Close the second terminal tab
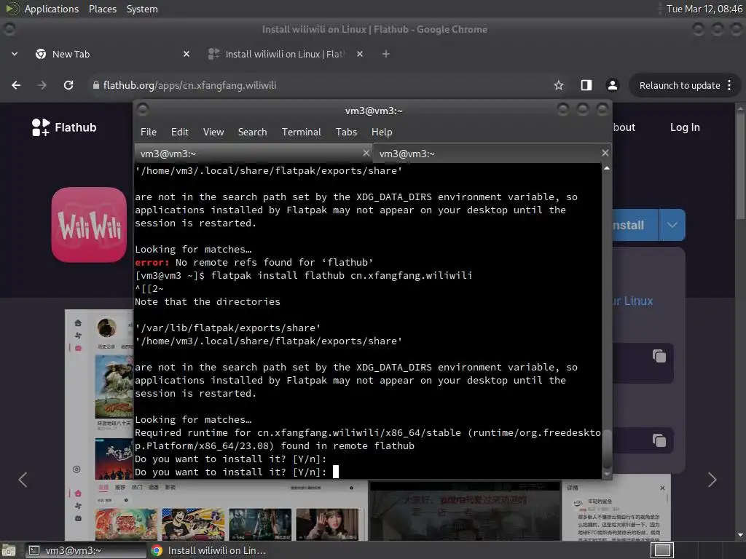The height and width of the screenshot is (559, 746). click(x=605, y=153)
